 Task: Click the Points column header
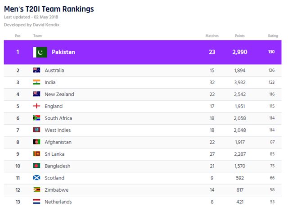pyautogui.click(x=240, y=36)
